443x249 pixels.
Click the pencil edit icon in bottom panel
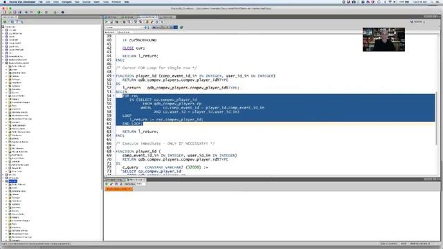111,184
